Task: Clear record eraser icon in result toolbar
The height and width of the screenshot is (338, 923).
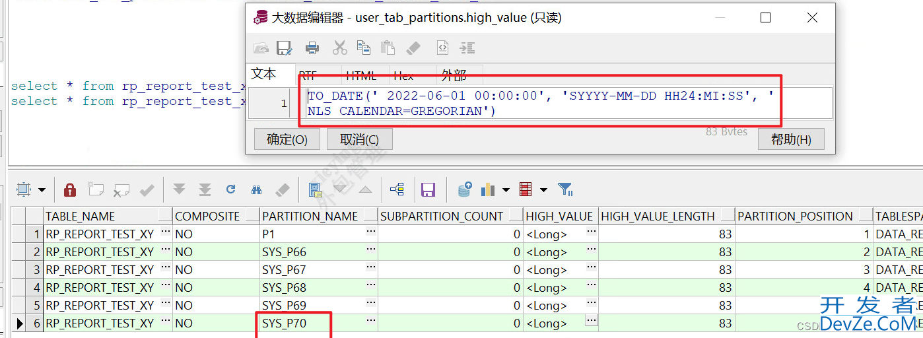Action: point(283,190)
